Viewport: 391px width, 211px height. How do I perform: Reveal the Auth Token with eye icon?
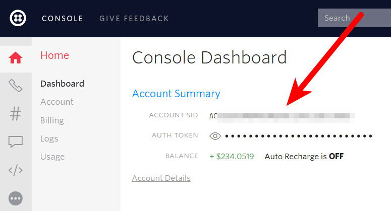pos(215,136)
